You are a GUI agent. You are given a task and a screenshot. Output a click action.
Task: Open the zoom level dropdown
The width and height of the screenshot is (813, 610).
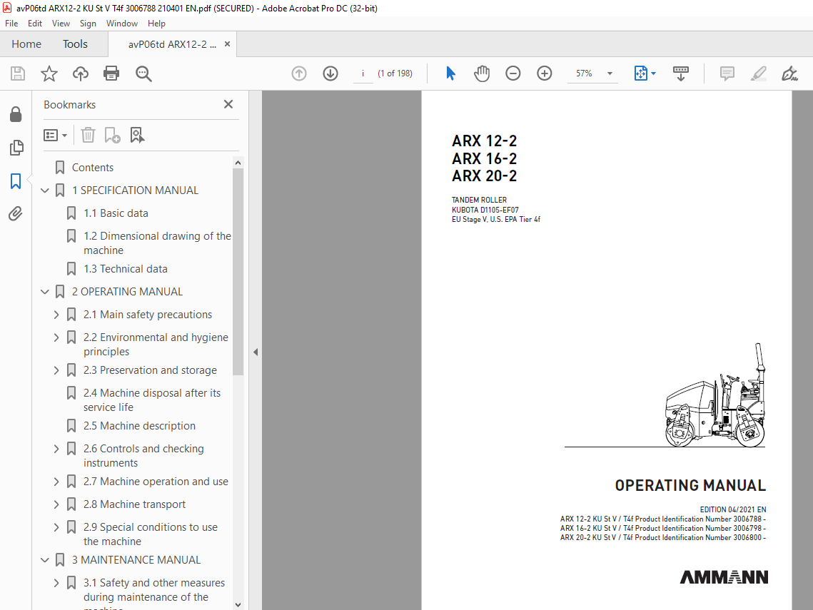tap(610, 73)
